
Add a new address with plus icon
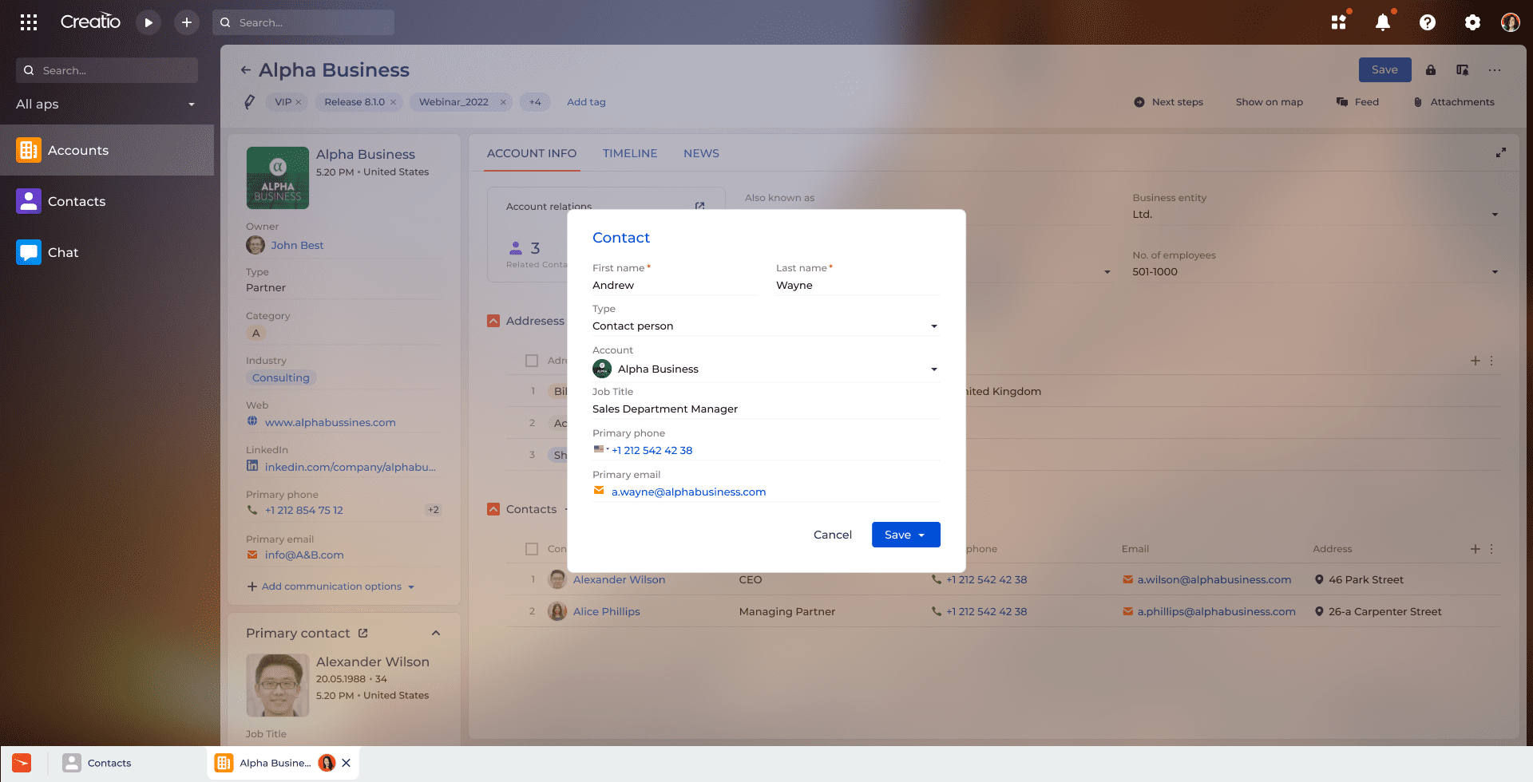click(x=1476, y=361)
